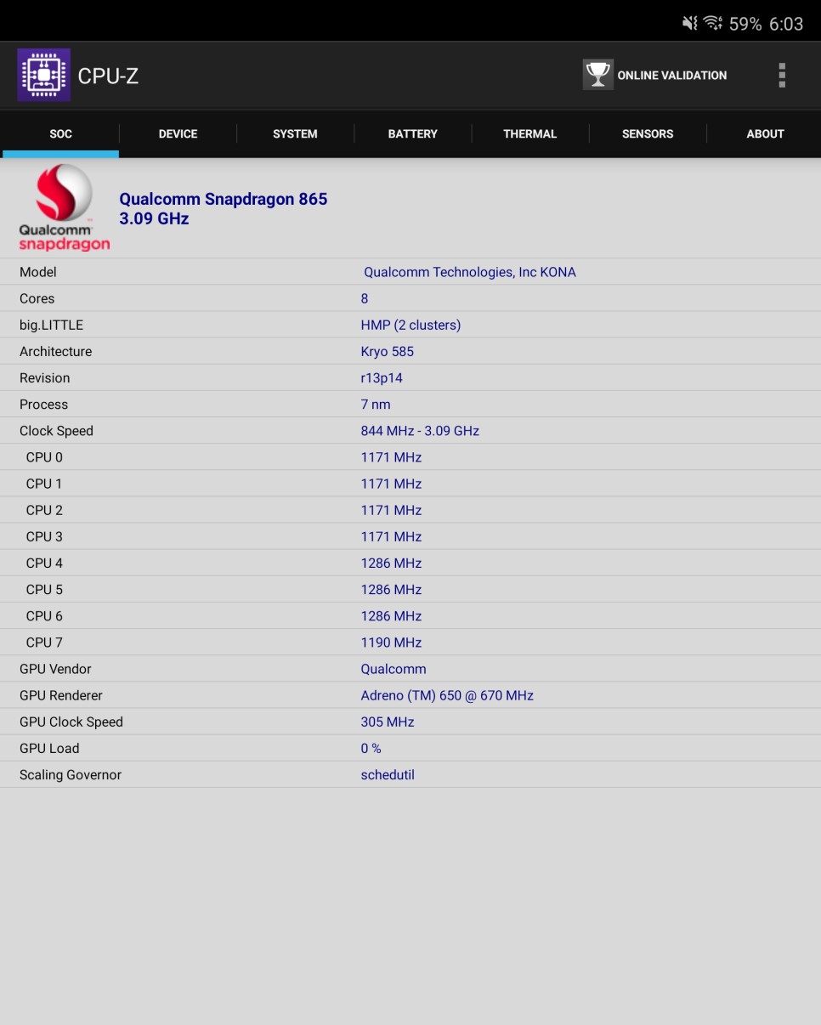Tap the schedutil governor value
Image resolution: width=821 pixels, height=1025 pixels.
click(388, 774)
